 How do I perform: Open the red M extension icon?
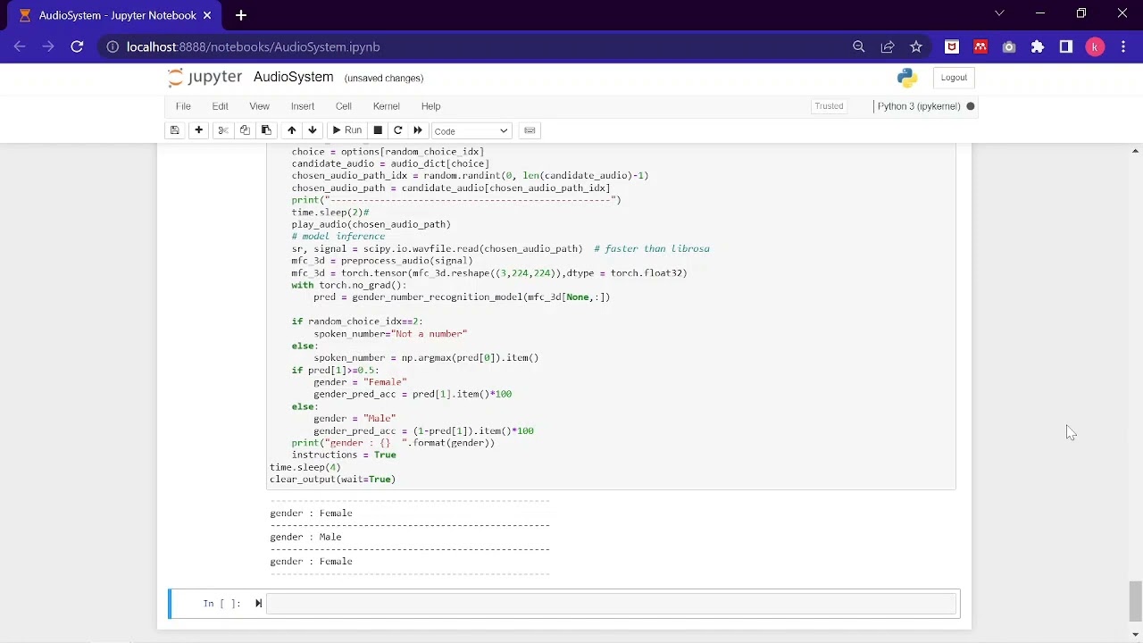[980, 46]
